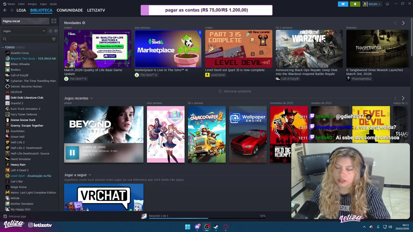Open March 2026 Quality of Life update thumbnail
413x232 pixels.
97,49
